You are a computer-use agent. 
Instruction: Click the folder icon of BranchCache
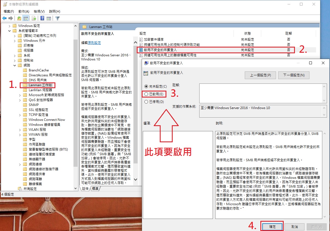tap(25, 70)
